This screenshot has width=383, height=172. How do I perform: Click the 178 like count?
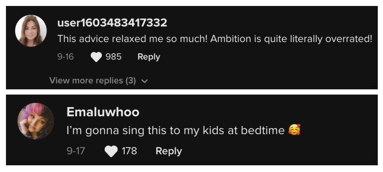[x=129, y=151]
